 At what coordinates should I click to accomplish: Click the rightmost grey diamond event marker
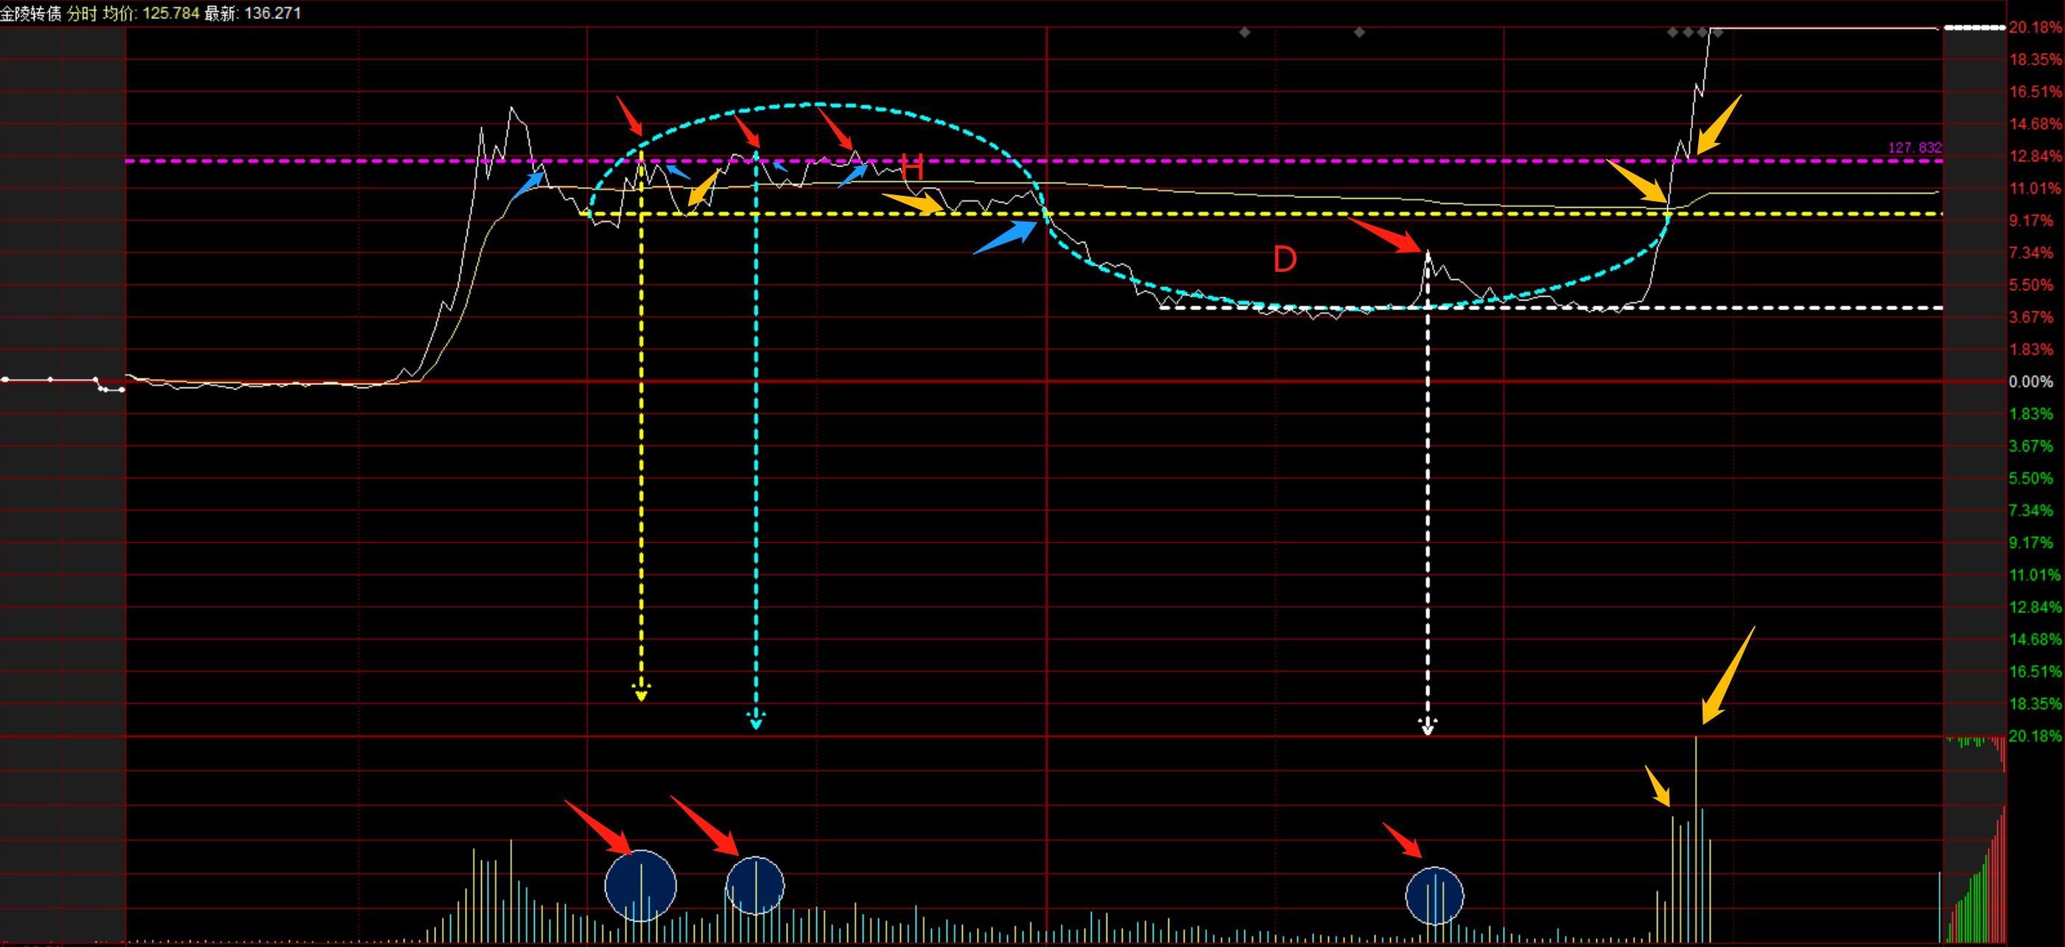[1717, 33]
